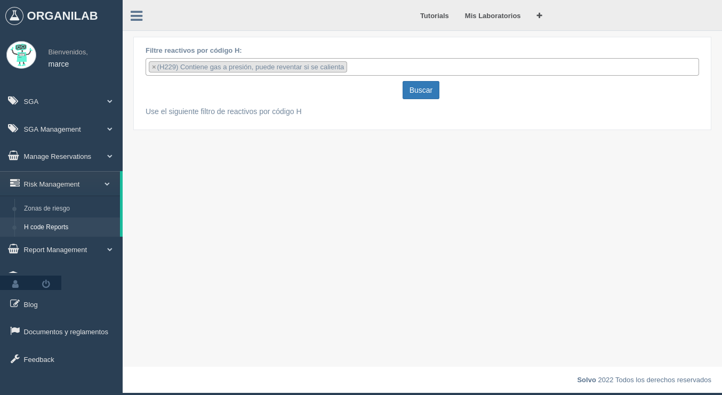Click the Manage Reservations basket icon
This screenshot has height=395, width=722.
(x=13, y=155)
